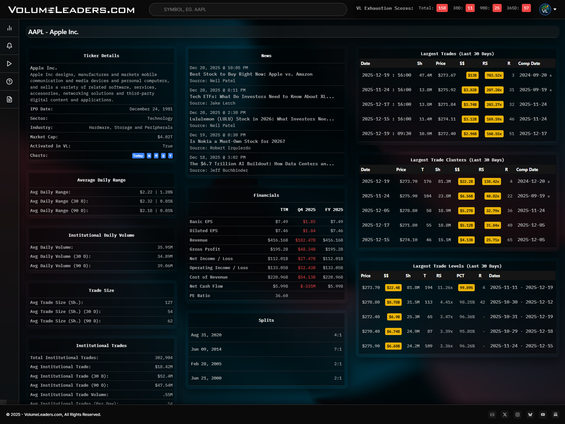
Task: Click the VolumeLeaders.com logo
Action: 71,10
